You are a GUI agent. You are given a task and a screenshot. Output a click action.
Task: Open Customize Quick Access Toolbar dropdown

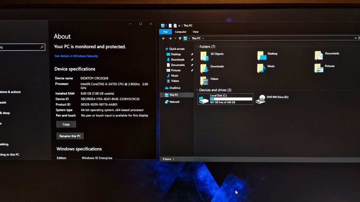tap(179, 26)
